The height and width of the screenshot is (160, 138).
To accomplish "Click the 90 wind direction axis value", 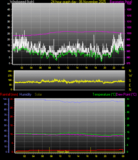I will click(x=10, y=85).
